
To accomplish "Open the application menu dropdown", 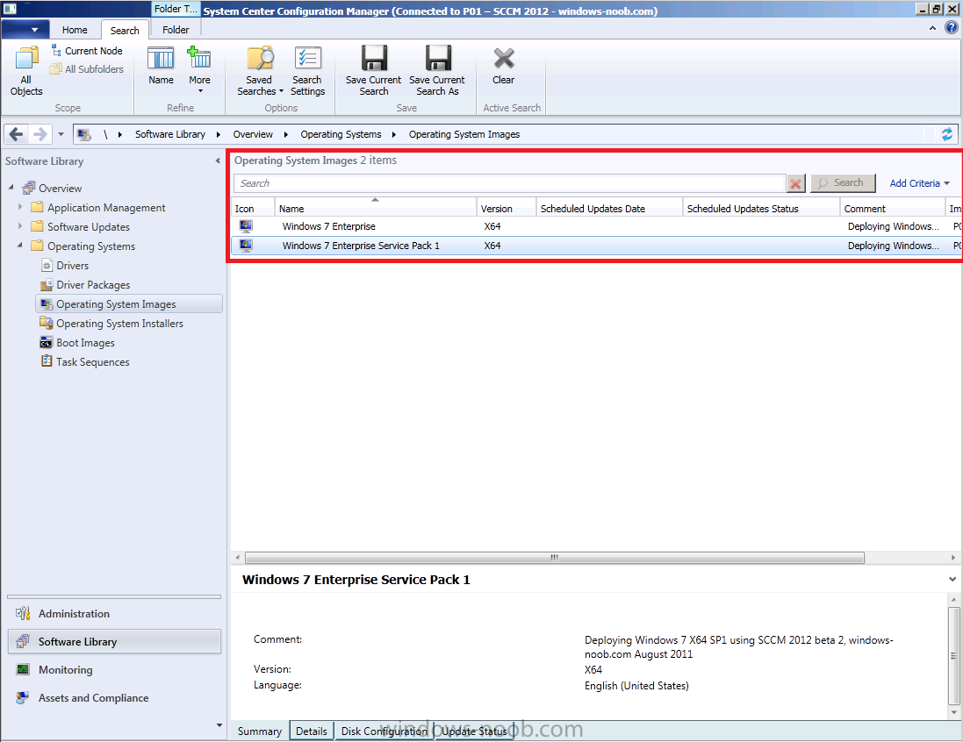I will (x=27, y=30).
